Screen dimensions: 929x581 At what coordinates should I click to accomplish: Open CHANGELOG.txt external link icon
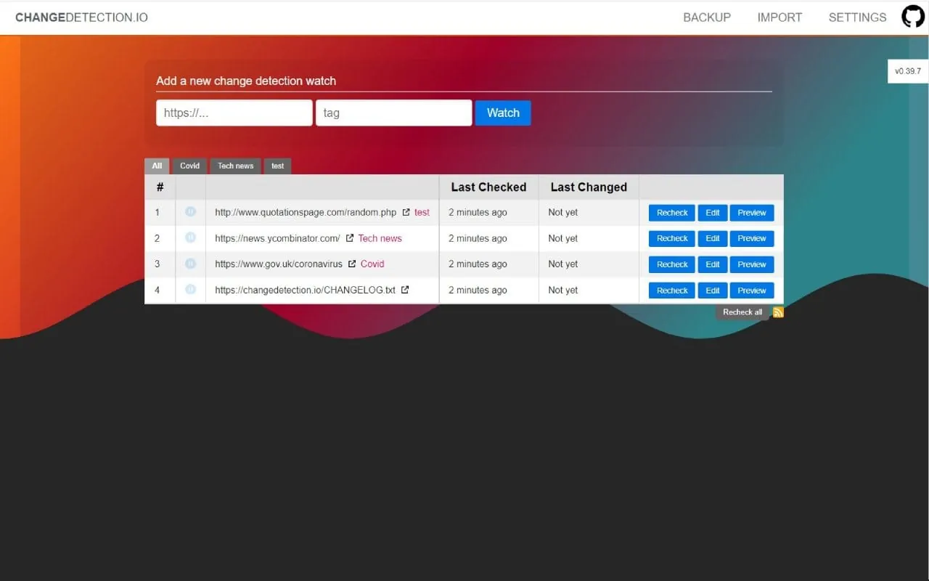point(405,290)
